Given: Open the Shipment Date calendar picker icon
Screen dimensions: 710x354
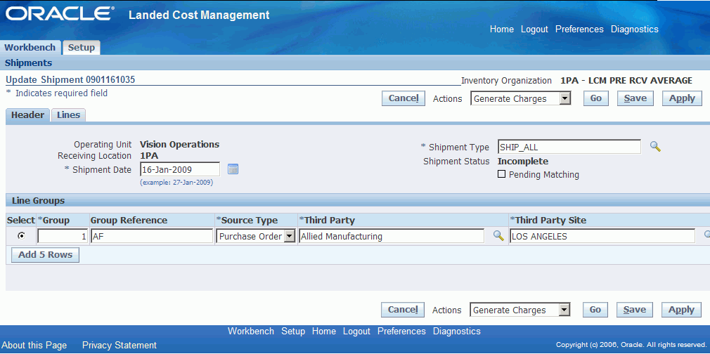Looking at the screenshot, I should [x=233, y=169].
